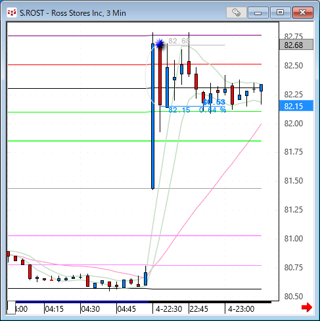This screenshot has height=321, width=320.
Task: Click the blue starburst marker on the chart
Action: (160, 43)
